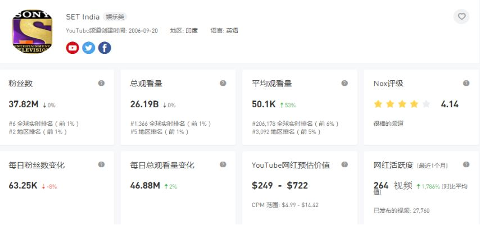Favorite the channel with heart icon
This screenshot has width=480, height=225.
[461, 16]
